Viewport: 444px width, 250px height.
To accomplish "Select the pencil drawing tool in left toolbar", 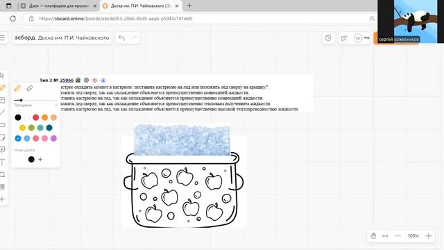I will (3, 88).
